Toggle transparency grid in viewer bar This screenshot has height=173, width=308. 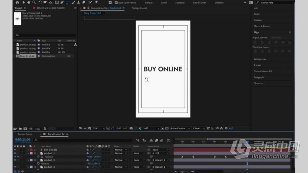tap(167, 128)
